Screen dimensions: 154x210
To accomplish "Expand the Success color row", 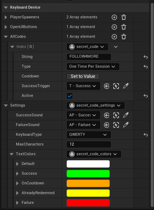I will [17, 173].
